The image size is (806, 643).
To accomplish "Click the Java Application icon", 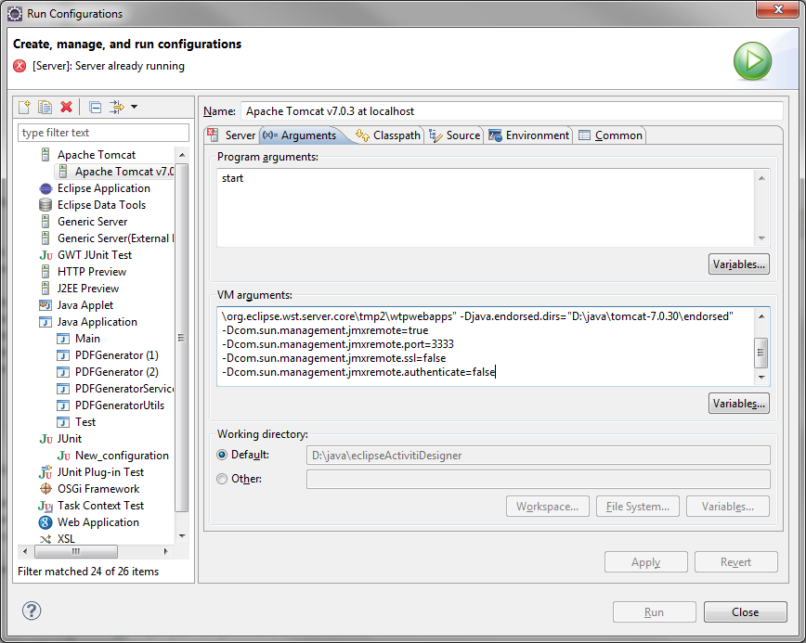I will (x=45, y=322).
